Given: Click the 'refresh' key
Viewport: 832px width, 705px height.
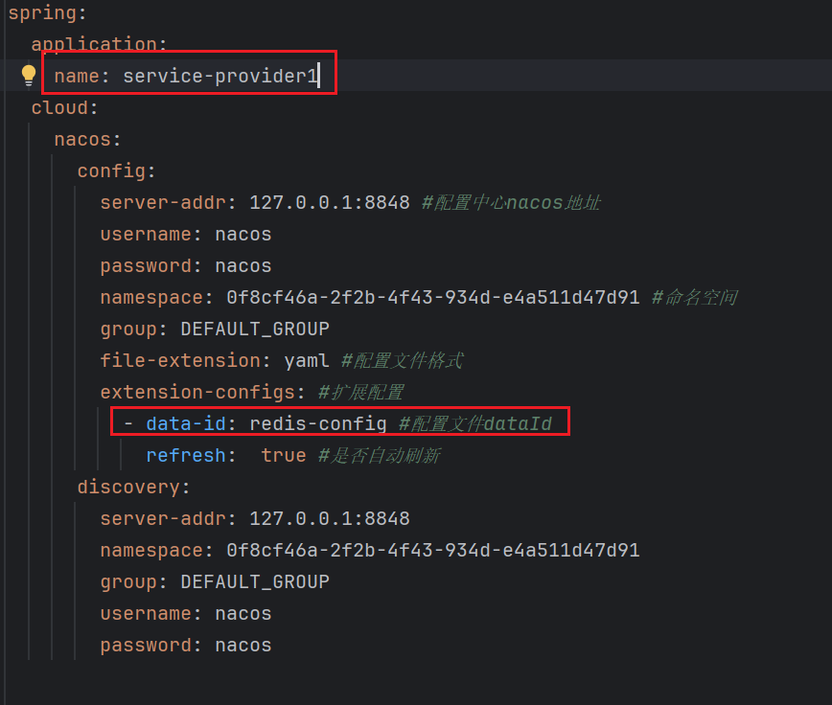Looking at the screenshot, I should [x=186, y=455].
